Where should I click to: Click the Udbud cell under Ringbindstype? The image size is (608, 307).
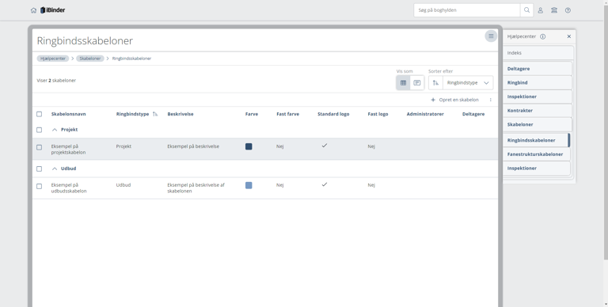pos(123,185)
